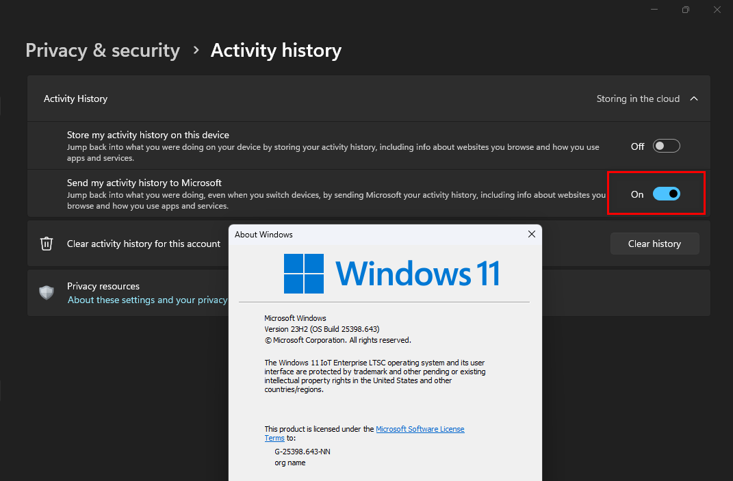Enable Store my activity history on this device

tap(666, 146)
